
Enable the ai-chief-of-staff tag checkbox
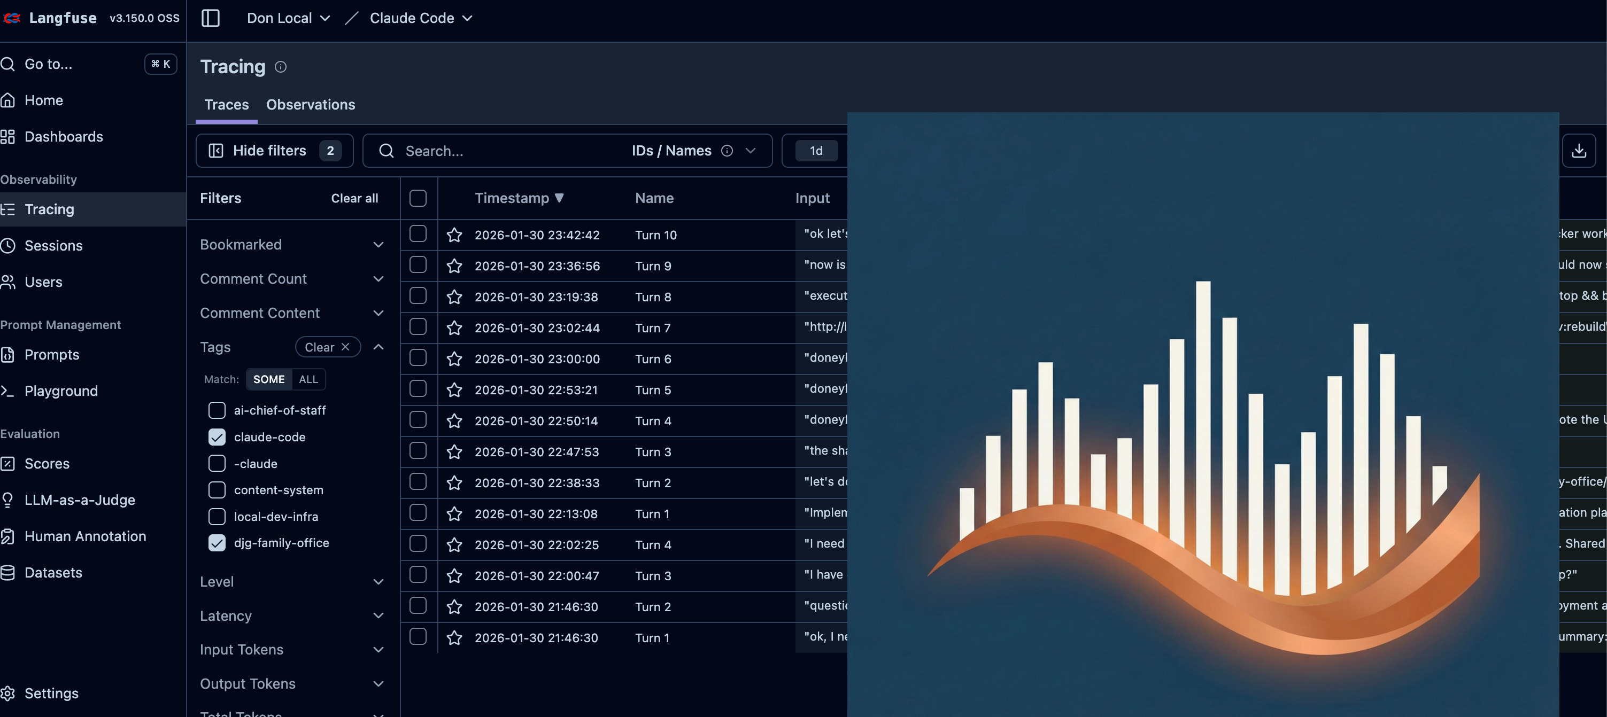[x=217, y=410]
